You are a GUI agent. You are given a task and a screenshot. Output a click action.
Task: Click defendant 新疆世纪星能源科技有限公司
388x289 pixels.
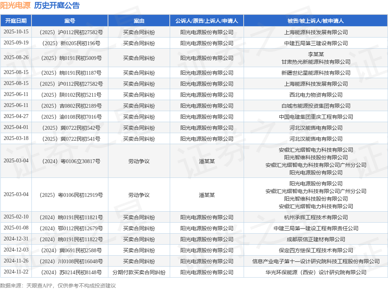point(316,73)
